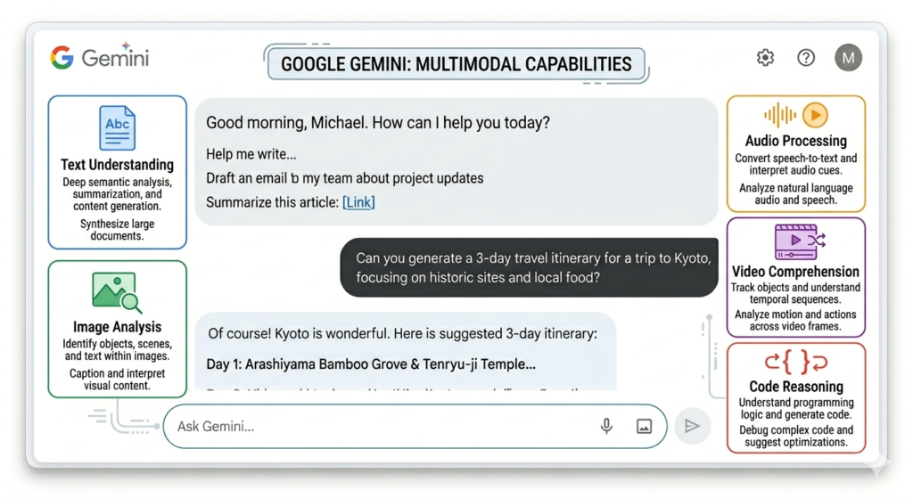This screenshot has height=498, width=913.
Task: Open the [Link] hyperlink
Action: coord(358,202)
